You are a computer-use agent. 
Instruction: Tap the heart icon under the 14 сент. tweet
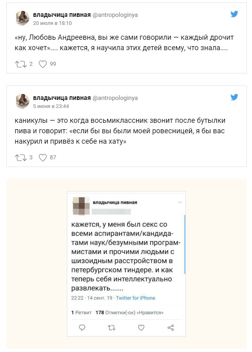[141, 328]
